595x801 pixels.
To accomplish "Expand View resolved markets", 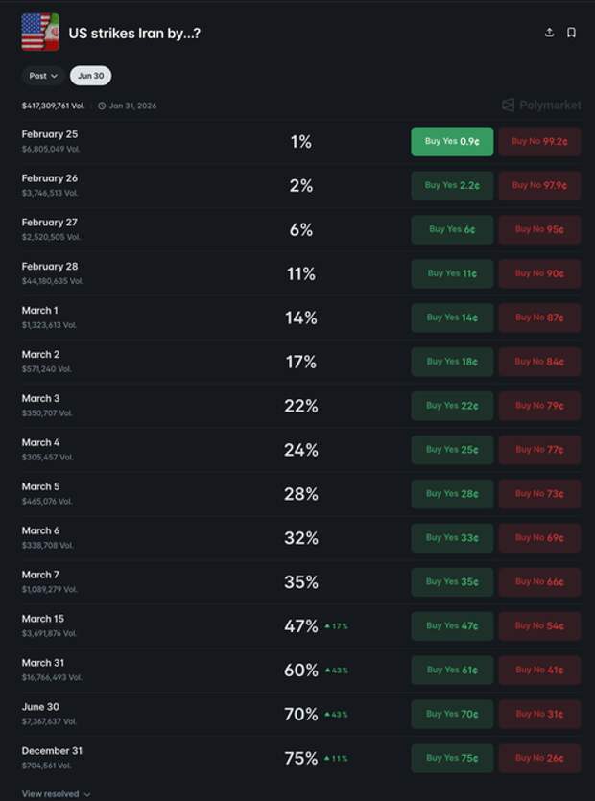I will [x=57, y=794].
